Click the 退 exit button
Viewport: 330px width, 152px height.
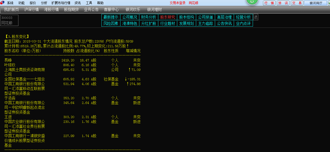tap(256, 17)
